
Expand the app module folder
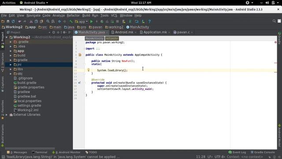point(11,51)
